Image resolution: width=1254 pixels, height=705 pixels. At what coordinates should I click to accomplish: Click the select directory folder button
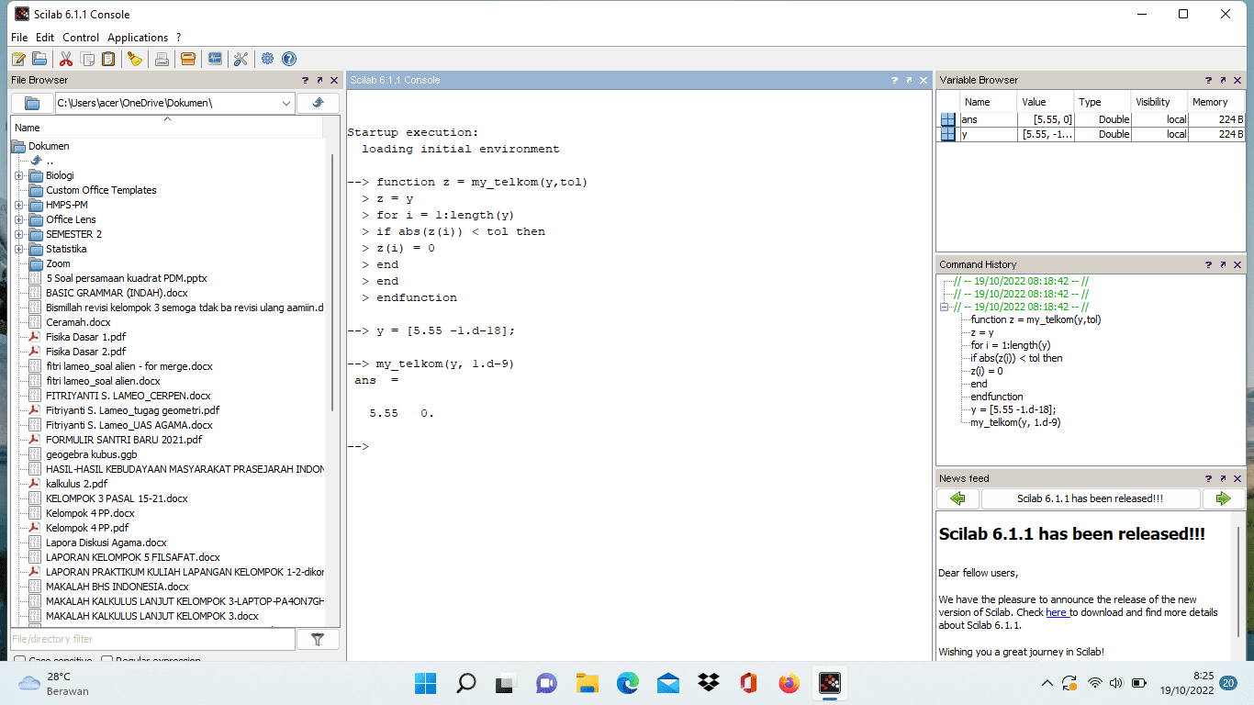point(32,103)
